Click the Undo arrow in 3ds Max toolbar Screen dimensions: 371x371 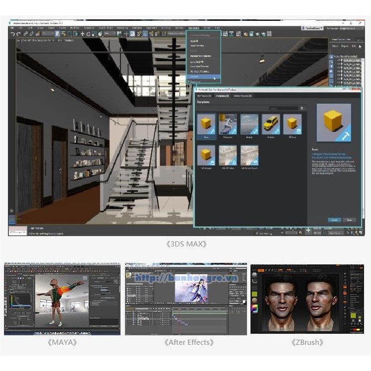[12, 34]
